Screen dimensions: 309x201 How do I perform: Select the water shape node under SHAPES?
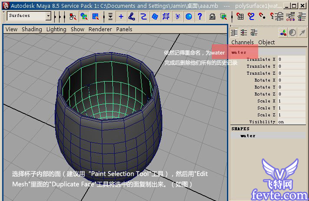click(248, 136)
